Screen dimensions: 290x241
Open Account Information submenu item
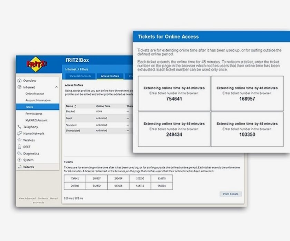click(38, 100)
